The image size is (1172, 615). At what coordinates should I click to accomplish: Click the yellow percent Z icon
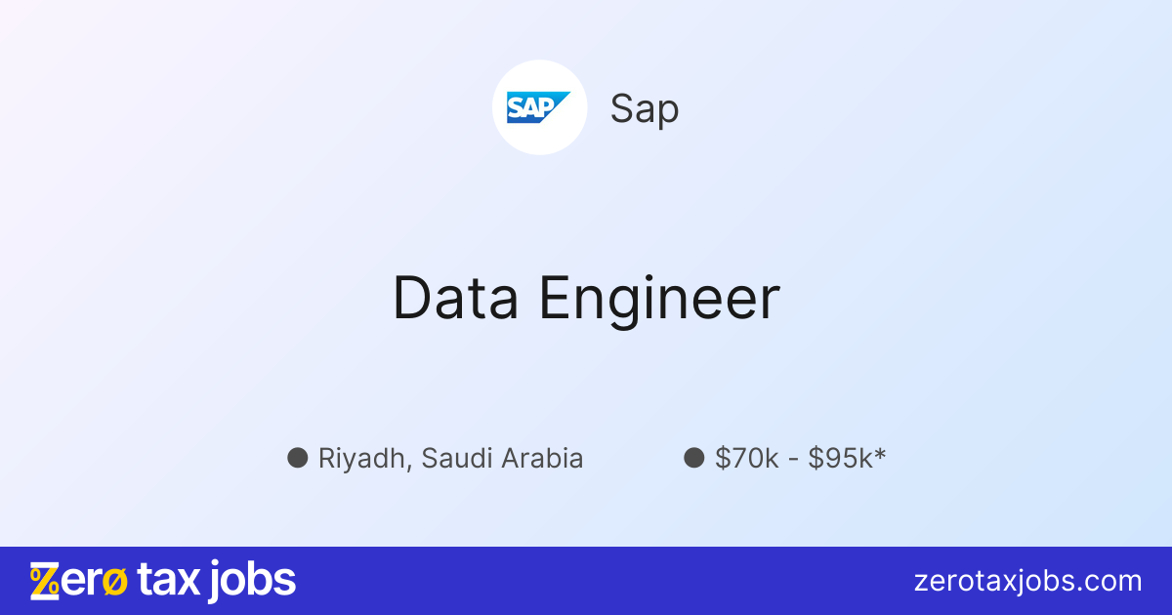point(44,582)
